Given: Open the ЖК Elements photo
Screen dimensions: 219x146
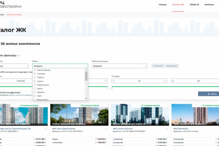Looking at the screenshot, I should pos(195,115).
